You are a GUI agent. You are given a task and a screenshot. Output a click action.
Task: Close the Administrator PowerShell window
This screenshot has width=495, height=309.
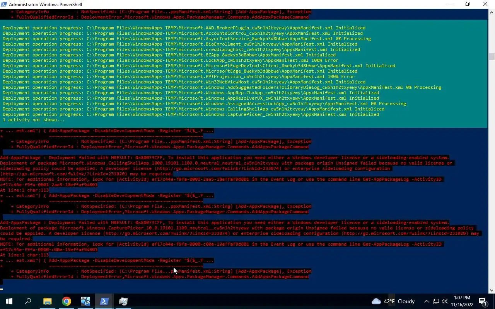(486, 4)
